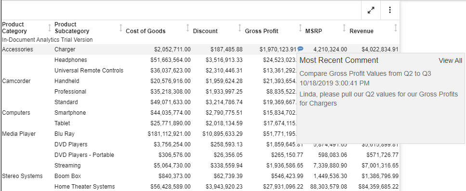Select the Smartphone subcategory cell

click(70, 113)
